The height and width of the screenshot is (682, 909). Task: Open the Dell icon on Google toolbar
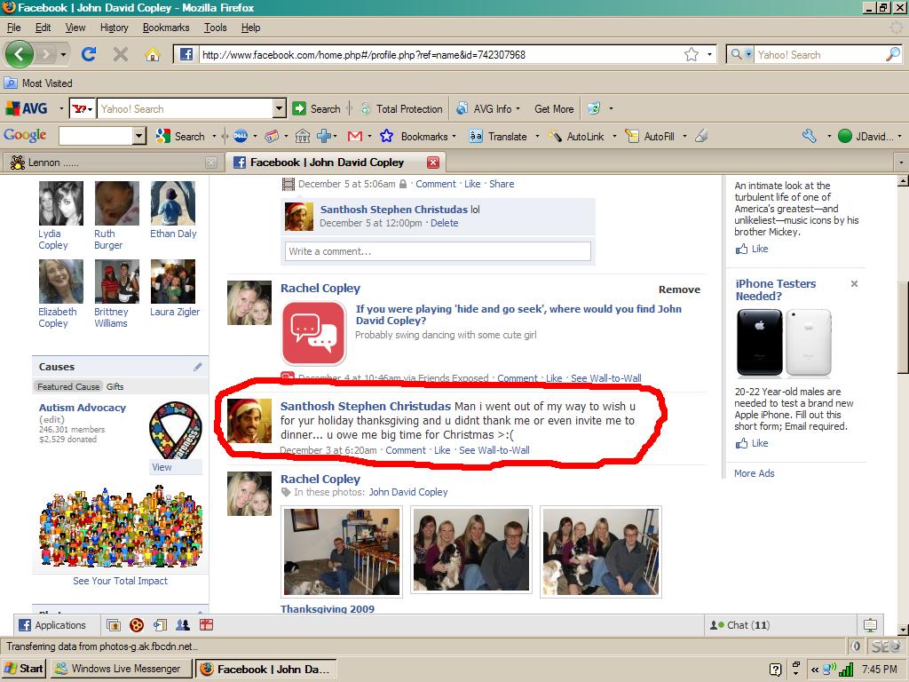tap(241, 136)
